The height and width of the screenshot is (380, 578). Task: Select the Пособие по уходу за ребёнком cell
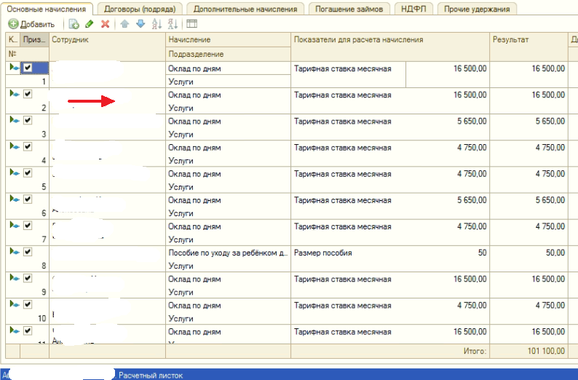(228, 253)
